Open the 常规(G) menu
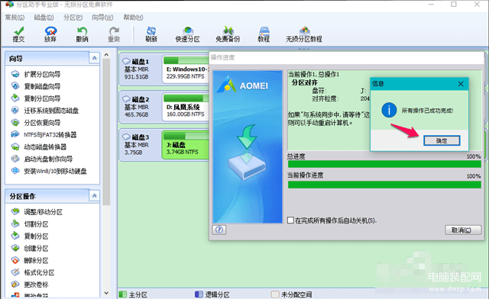Screen dimensions: 489x299 15,18
